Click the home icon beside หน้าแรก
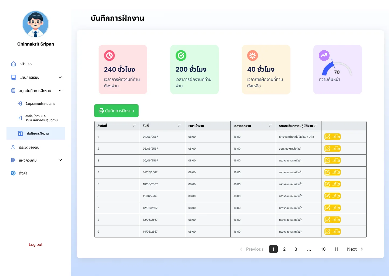389x276 pixels. pos(14,64)
